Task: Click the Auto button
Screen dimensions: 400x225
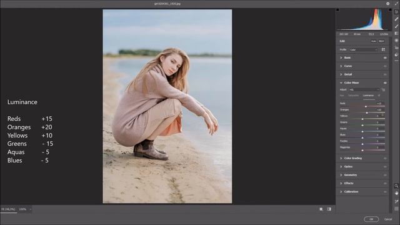Action: (x=374, y=41)
